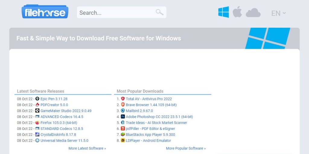Click the Total AV shield icon
Image resolution: width=309 pixels, height=154 pixels.
tap(123, 99)
